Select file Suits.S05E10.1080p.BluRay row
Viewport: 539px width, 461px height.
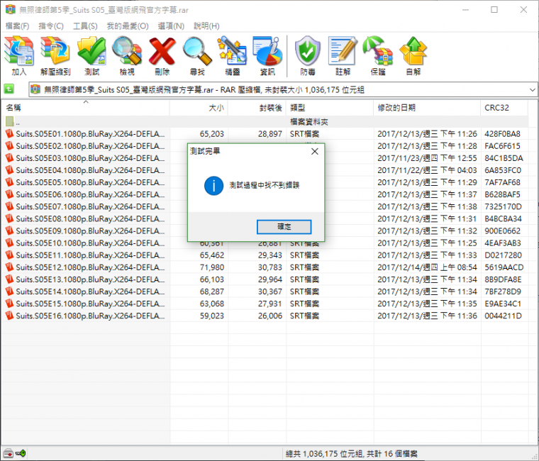(x=90, y=243)
